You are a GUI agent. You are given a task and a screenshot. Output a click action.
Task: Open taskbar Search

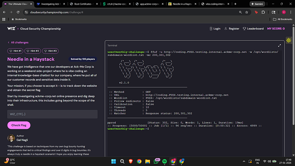pyautogui.click(x=122, y=161)
